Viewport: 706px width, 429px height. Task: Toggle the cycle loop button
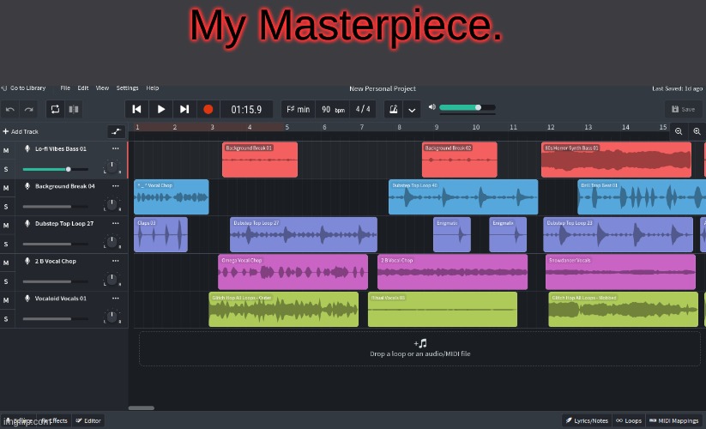click(x=55, y=109)
